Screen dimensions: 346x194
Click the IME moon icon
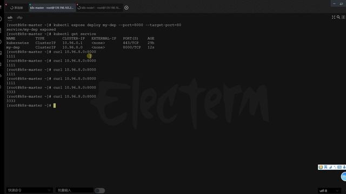(x=330, y=167)
